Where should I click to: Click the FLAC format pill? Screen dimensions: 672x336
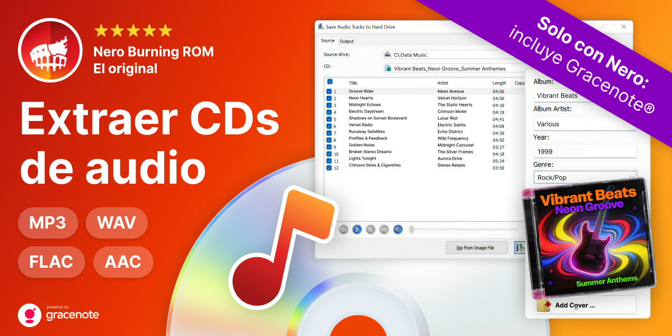coord(52,262)
